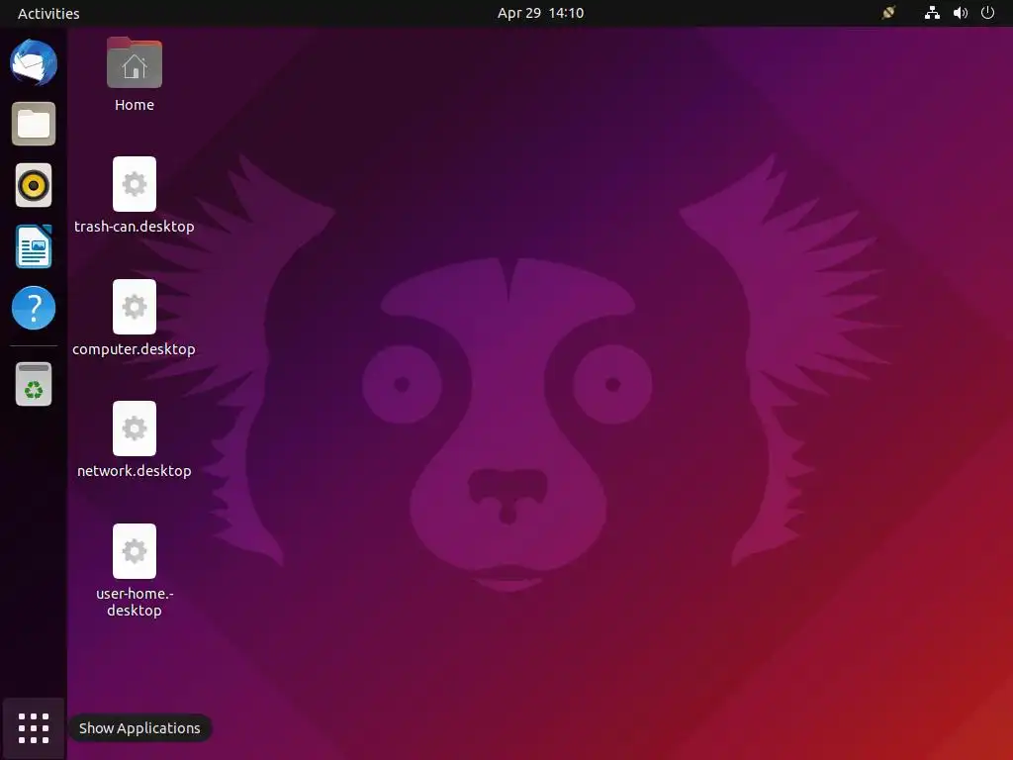Image resolution: width=1013 pixels, height=760 pixels.
Task: Click the 'trash-can.desktop' file name
Action: (135, 227)
